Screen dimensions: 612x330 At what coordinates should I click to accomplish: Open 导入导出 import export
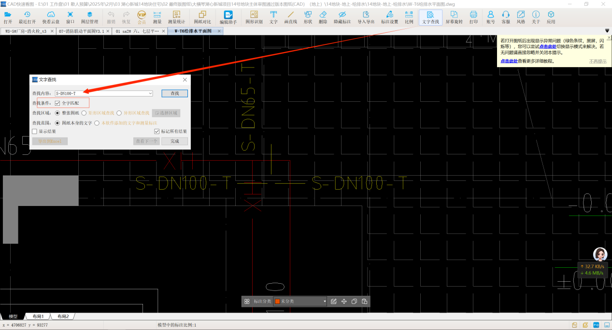point(366,17)
